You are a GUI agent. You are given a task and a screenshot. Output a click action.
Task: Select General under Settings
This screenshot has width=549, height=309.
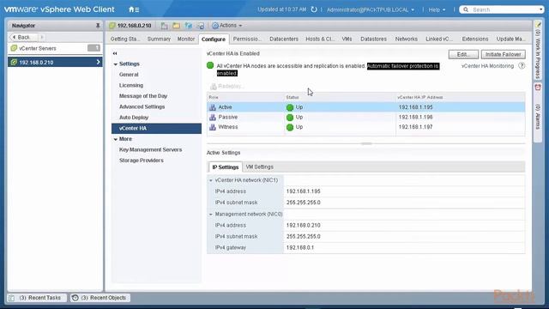click(x=129, y=75)
